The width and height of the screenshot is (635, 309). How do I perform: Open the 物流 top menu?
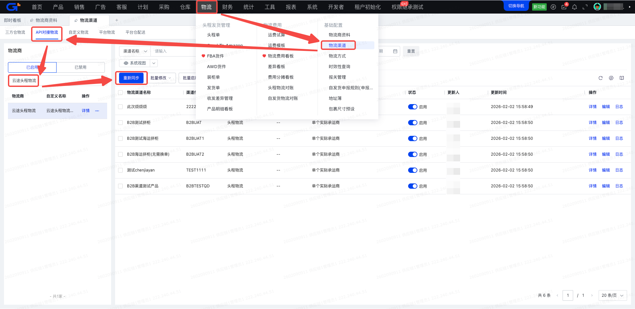[206, 7]
